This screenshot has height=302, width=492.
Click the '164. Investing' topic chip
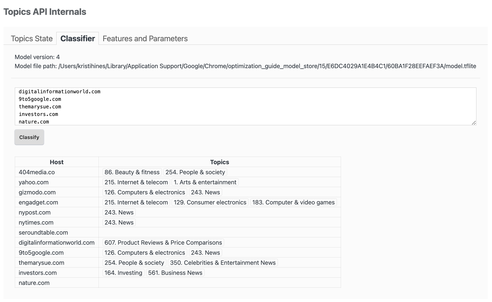123,273
